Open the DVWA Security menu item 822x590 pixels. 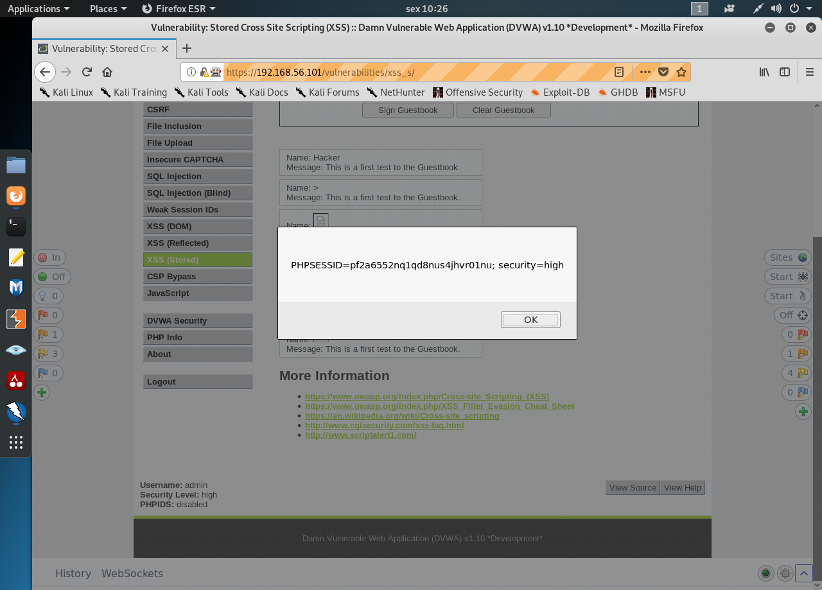(x=198, y=321)
